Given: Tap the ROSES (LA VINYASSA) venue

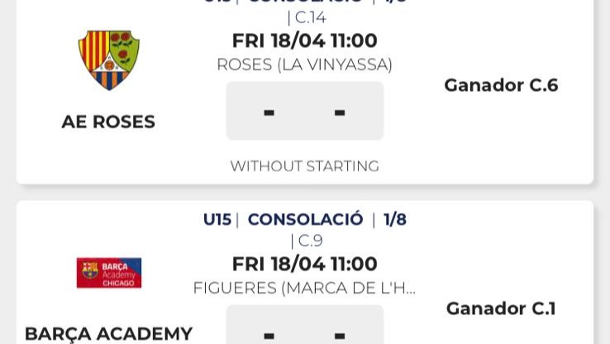Looking at the screenshot, I should pos(304,64).
